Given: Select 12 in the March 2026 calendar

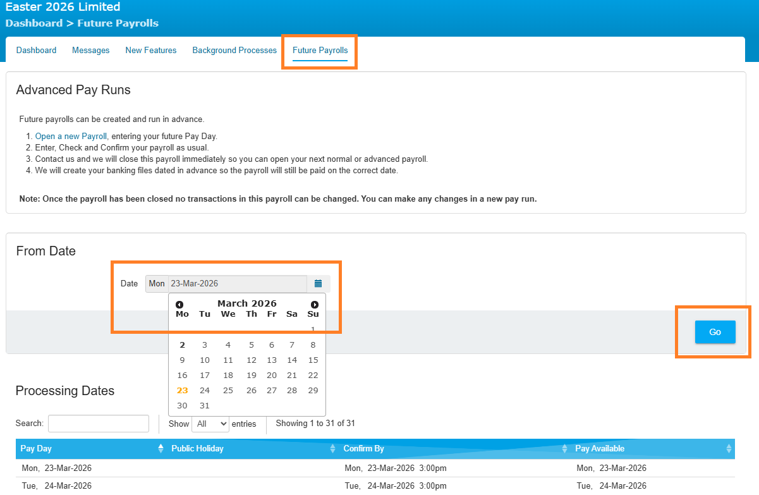Looking at the screenshot, I should tap(251, 360).
